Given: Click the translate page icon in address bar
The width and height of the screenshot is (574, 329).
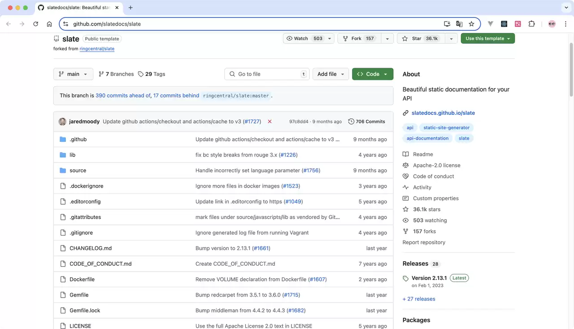Looking at the screenshot, I should (x=459, y=24).
